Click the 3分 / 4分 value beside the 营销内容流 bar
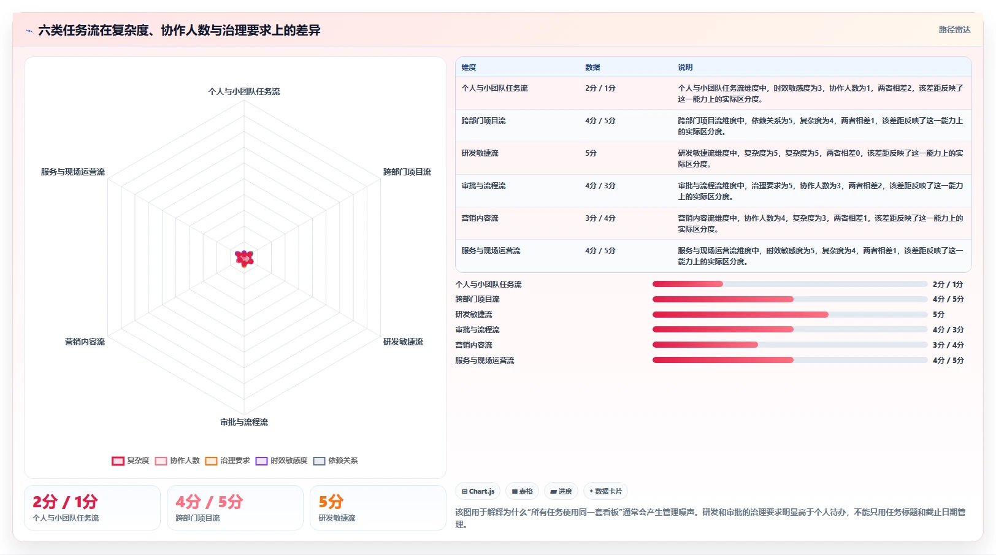The height and width of the screenshot is (555, 996). (948, 345)
